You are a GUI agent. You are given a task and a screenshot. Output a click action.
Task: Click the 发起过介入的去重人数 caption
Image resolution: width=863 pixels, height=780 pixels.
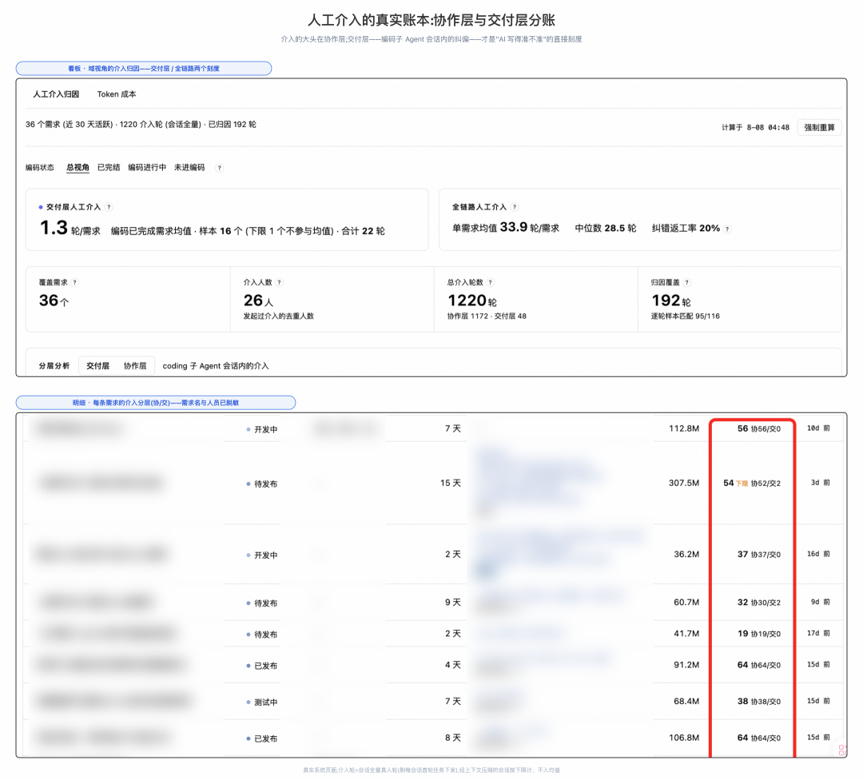coord(279,316)
